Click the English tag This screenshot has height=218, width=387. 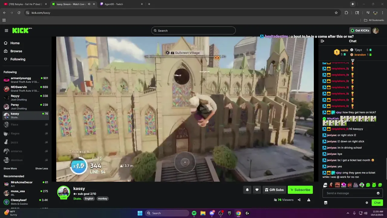(89, 199)
